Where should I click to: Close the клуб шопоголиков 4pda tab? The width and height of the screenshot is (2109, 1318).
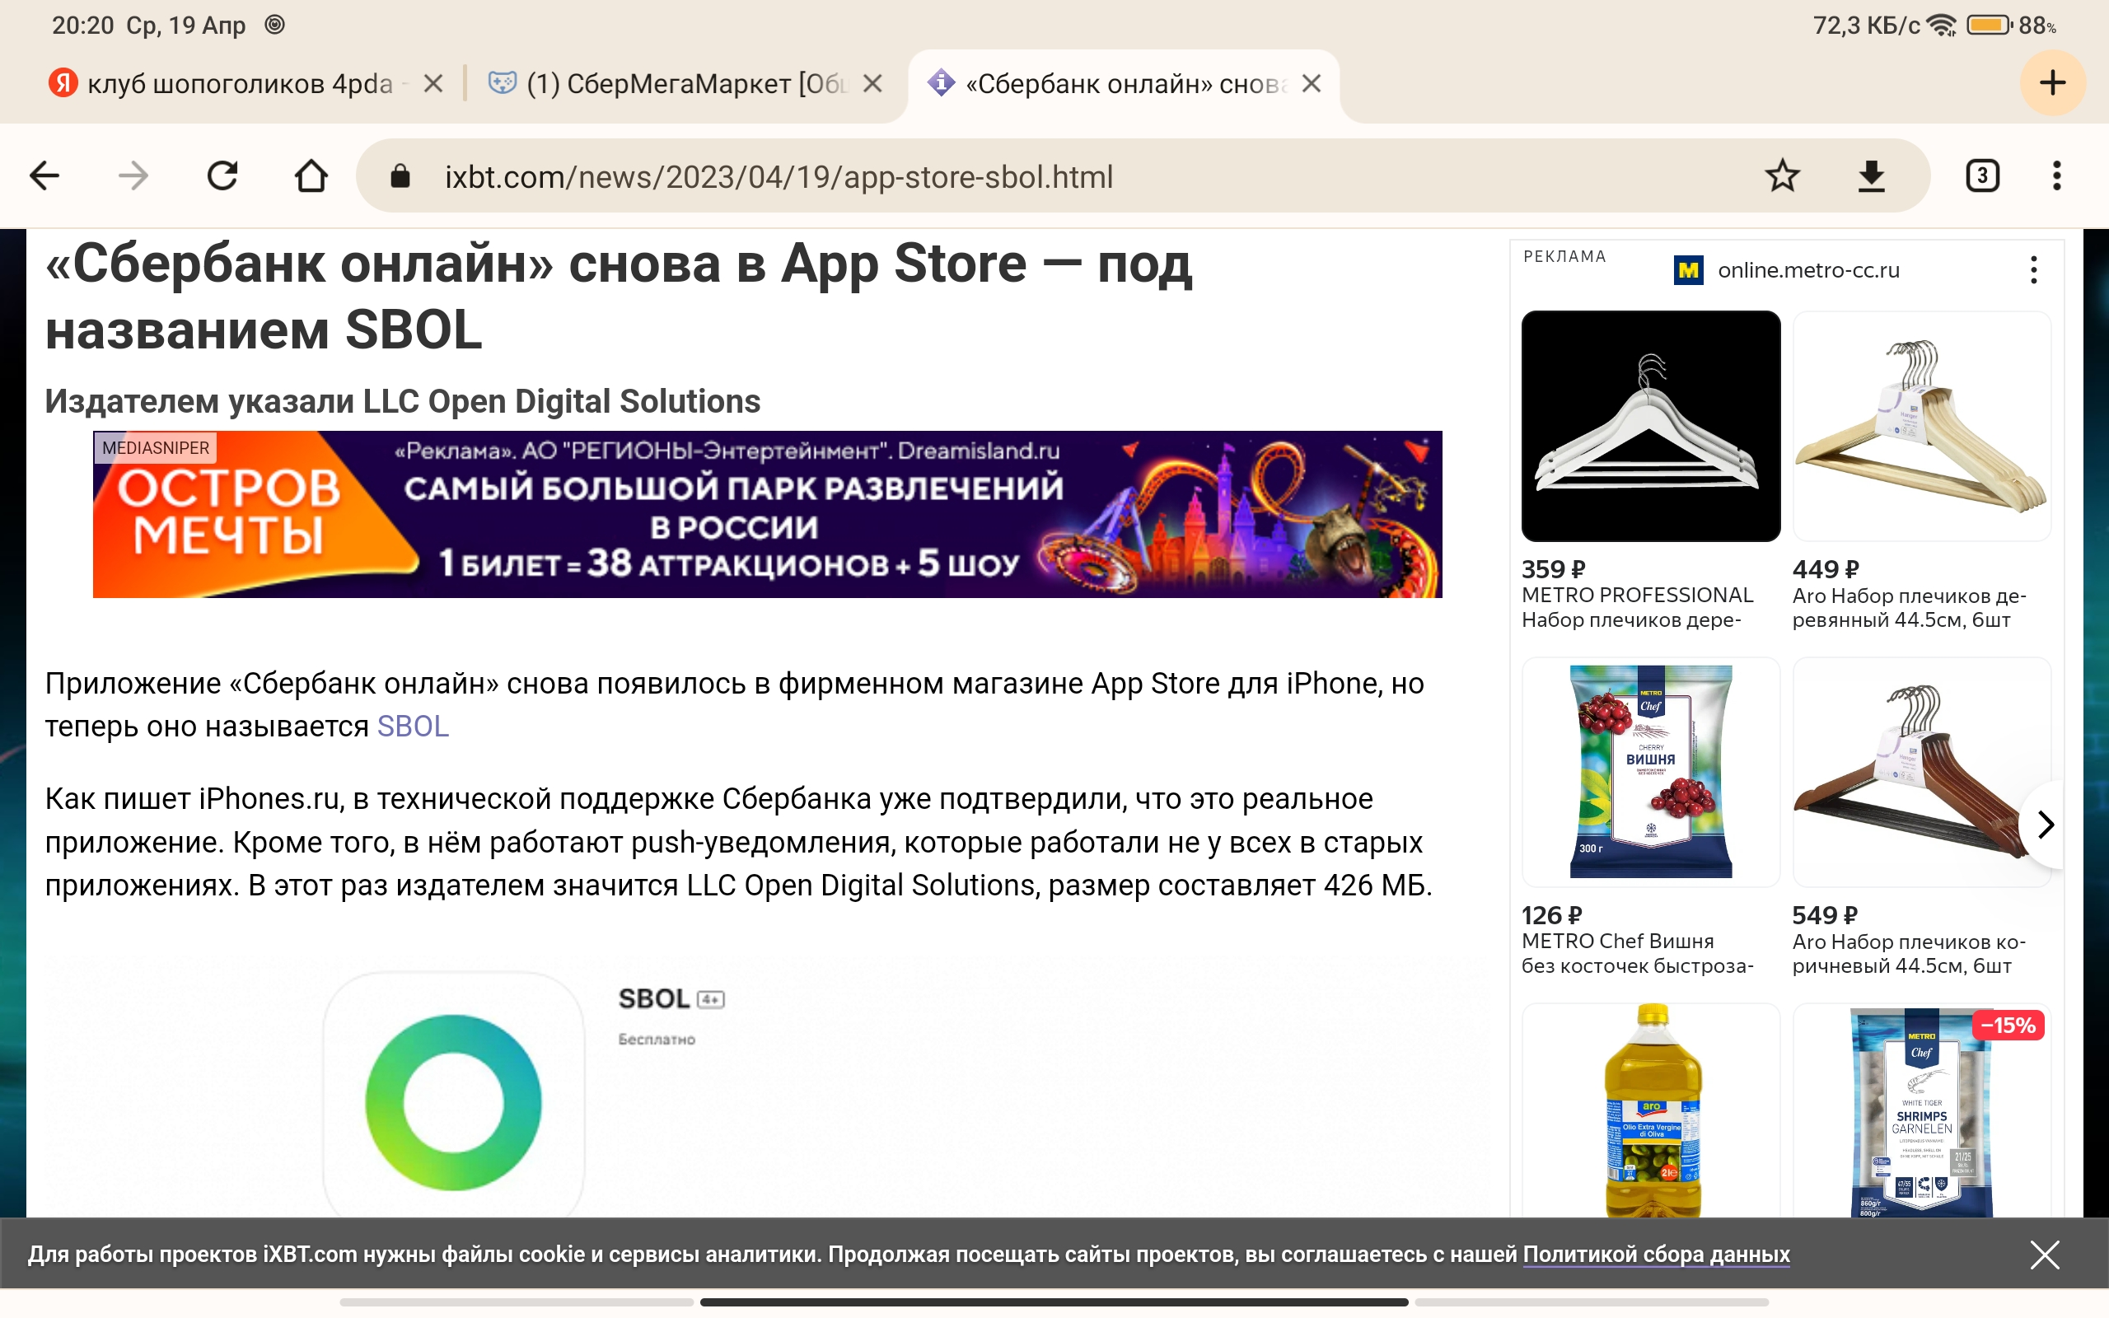pyautogui.click(x=433, y=84)
